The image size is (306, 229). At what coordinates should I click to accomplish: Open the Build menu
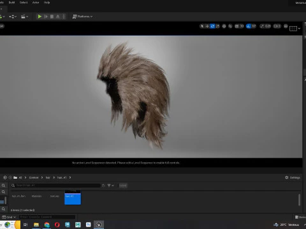click(11, 3)
